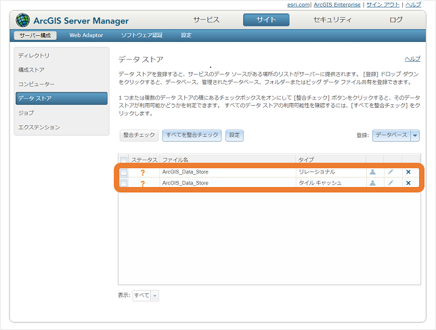Delete the リレーショナル data store entry

coord(408,172)
